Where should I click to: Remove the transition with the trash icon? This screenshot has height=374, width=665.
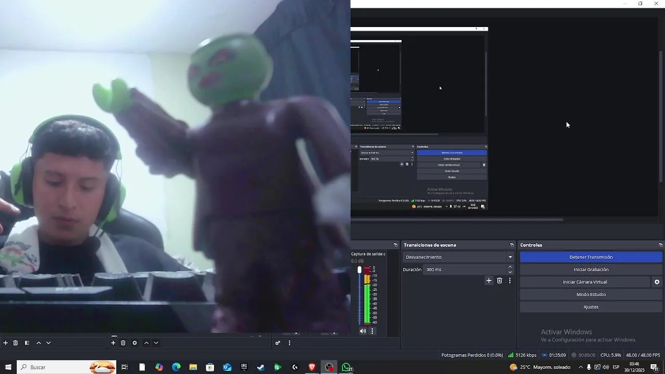[x=500, y=280]
